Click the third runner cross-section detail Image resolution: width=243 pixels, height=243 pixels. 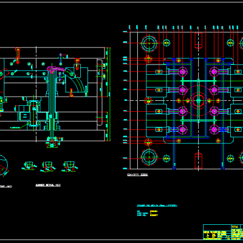point(70,166)
